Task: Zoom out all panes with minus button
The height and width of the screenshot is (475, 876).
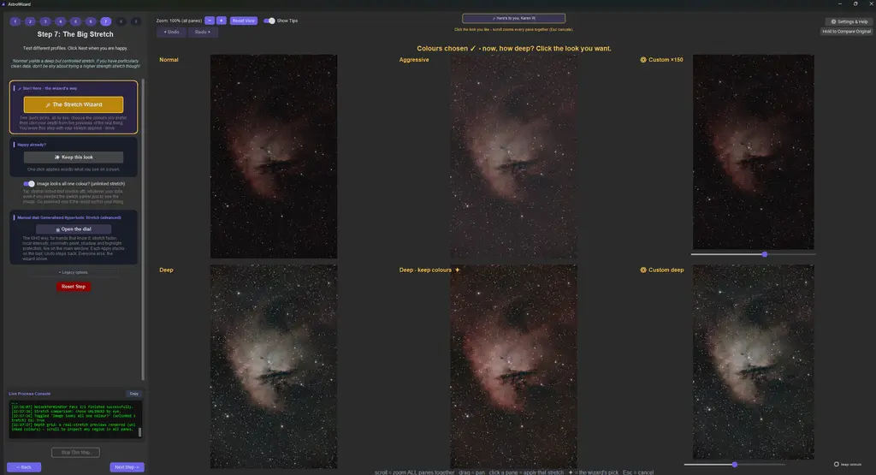Action: [x=210, y=21]
